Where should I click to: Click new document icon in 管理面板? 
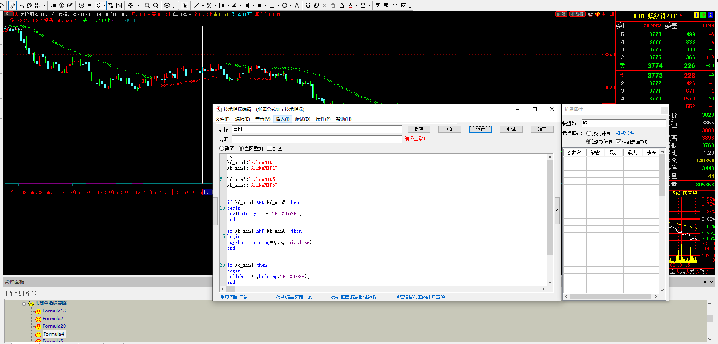[9, 293]
